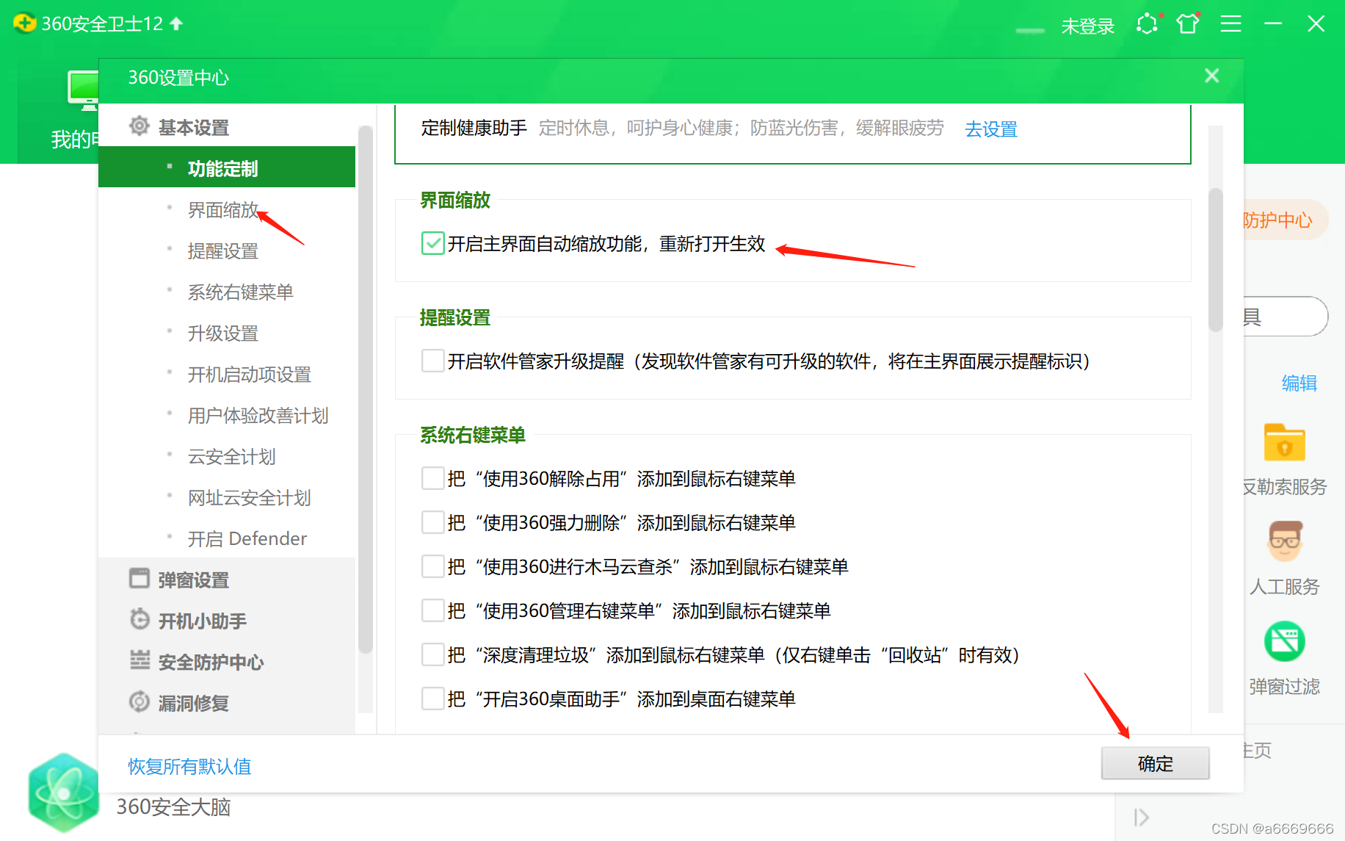Image resolution: width=1345 pixels, height=841 pixels.
Task: Select 网址云安全计划 in the sidebar
Action: 250,498
